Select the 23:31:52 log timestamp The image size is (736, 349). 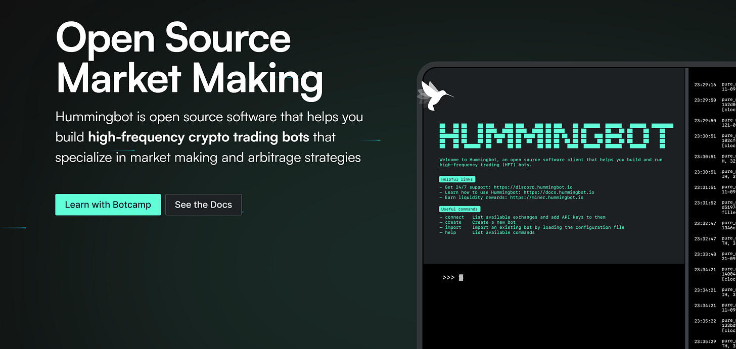705,203
